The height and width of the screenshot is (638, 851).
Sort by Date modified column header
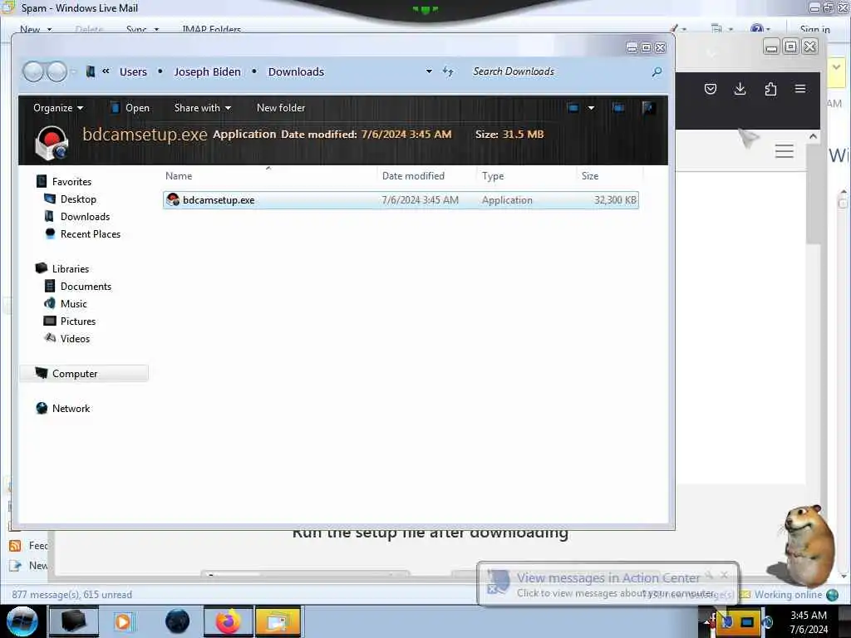tap(426, 176)
